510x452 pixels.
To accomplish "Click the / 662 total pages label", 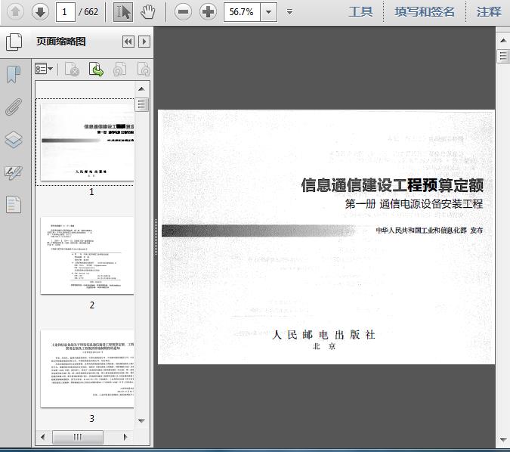I will [x=88, y=12].
